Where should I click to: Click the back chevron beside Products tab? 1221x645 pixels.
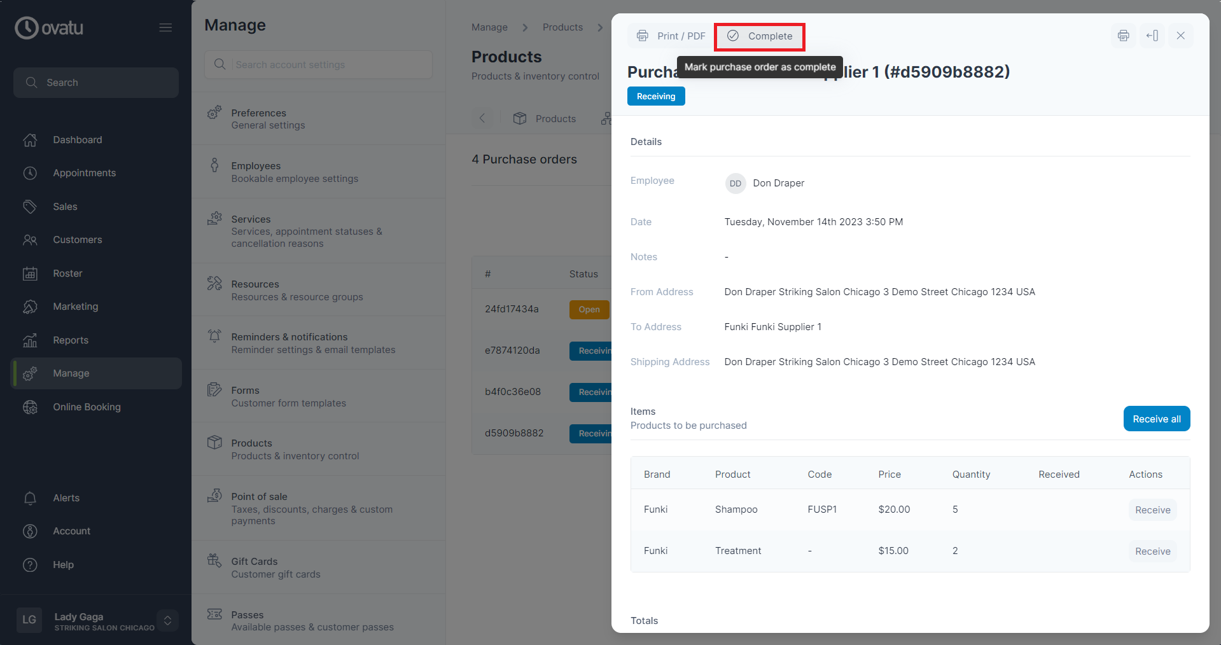pyautogui.click(x=482, y=118)
